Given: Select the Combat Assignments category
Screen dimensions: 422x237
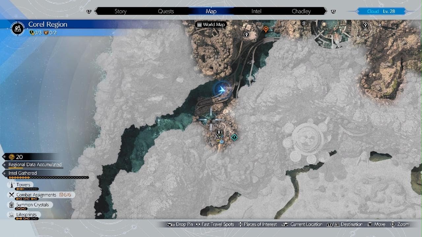Looking at the screenshot, I should pyautogui.click(x=41, y=195).
